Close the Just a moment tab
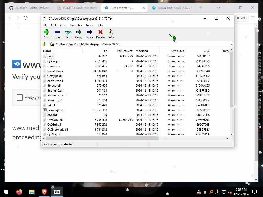The width and height of the screenshot is (263, 197). tap(143, 8)
